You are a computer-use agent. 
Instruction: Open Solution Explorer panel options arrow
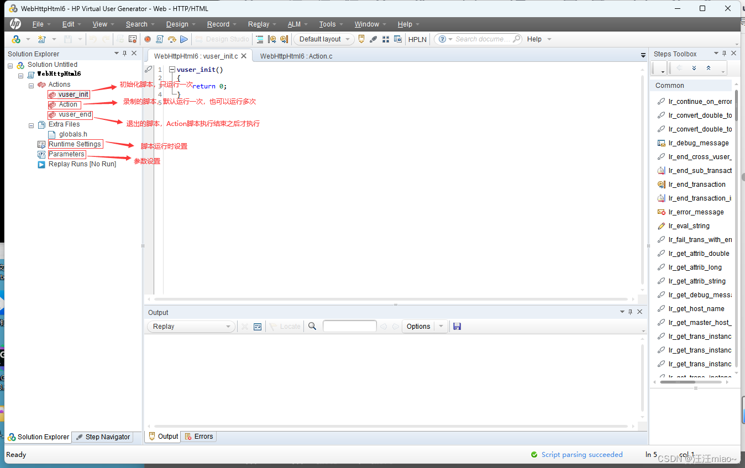coord(116,54)
